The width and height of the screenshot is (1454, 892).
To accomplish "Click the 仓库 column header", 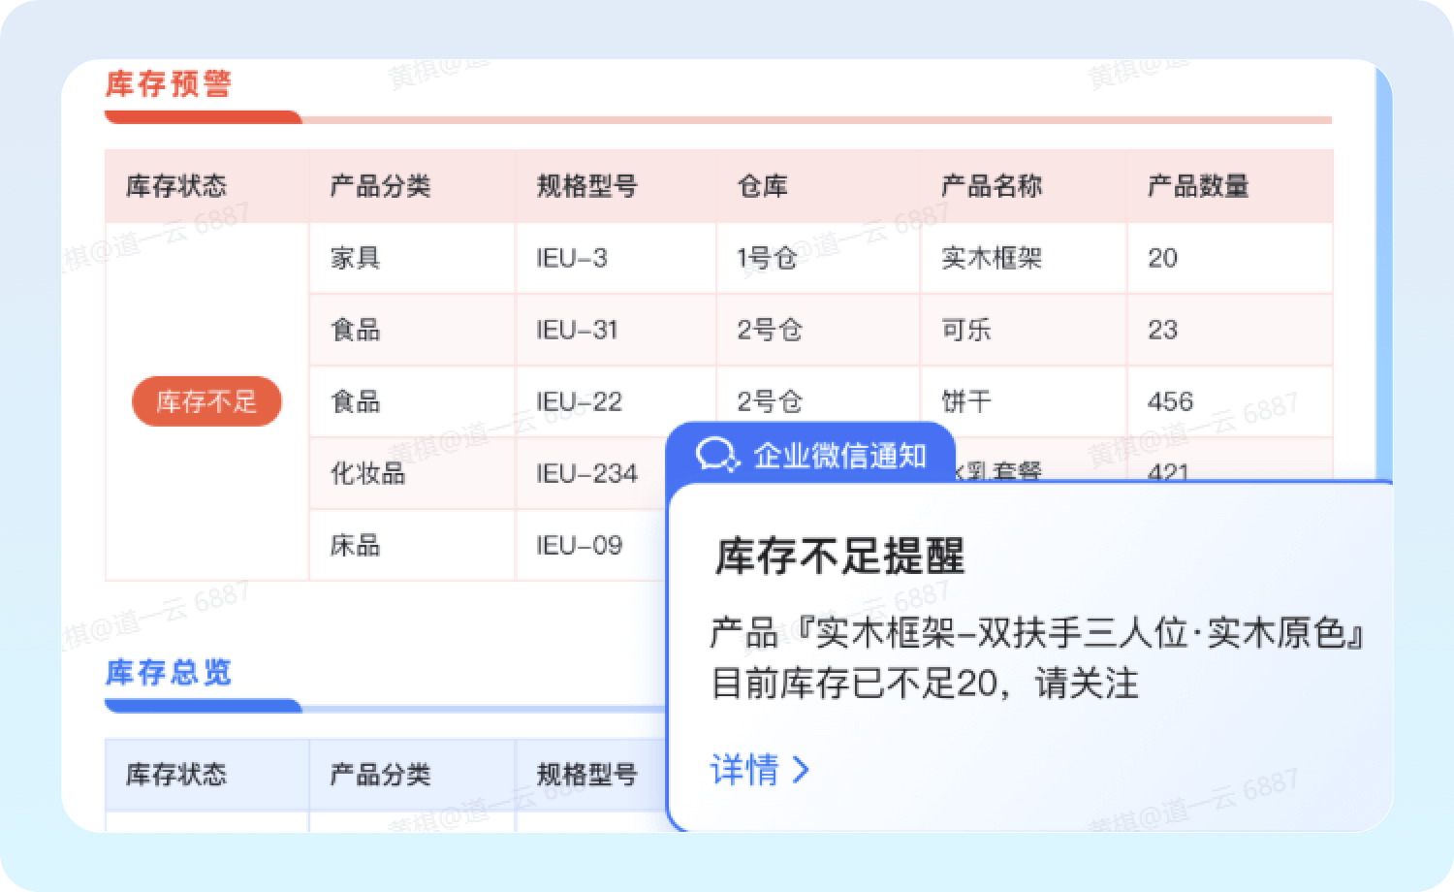I will click(763, 186).
